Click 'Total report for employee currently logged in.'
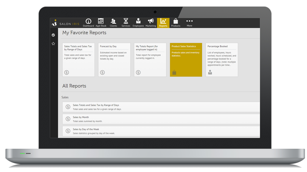The image size is (307, 172). coord(148,57)
